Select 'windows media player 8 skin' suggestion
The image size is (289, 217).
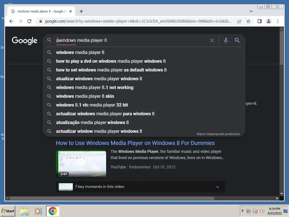(144, 96)
